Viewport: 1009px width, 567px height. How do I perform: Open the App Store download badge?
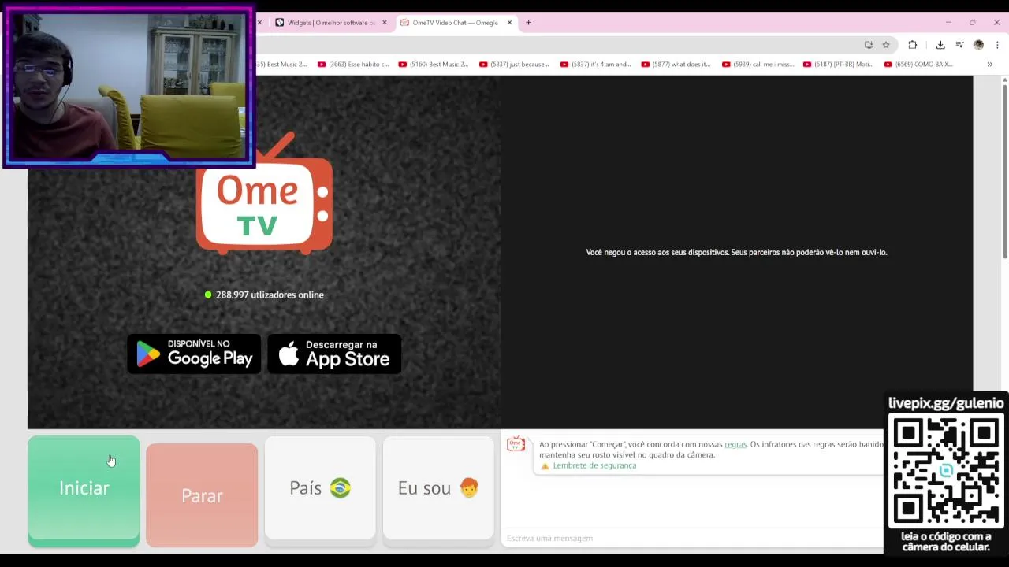[x=334, y=354]
